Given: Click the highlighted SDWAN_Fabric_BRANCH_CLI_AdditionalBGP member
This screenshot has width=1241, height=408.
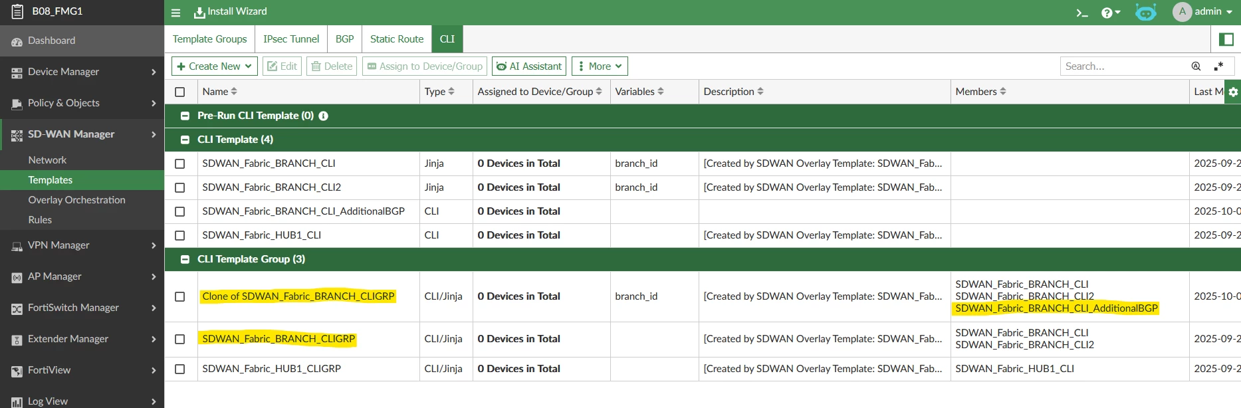Looking at the screenshot, I should 1056,308.
